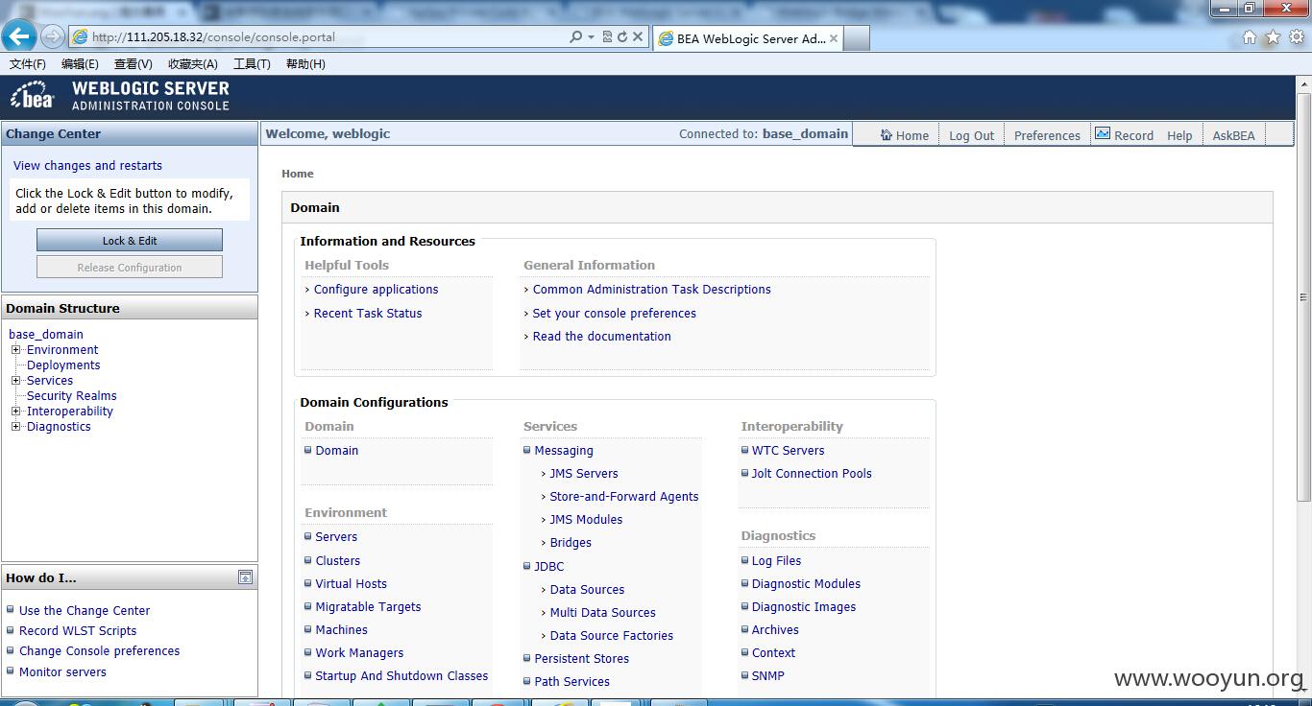Screen dimensions: 1312x706
Task: Click the page vertical scrollbar
Action: click(1303, 298)
